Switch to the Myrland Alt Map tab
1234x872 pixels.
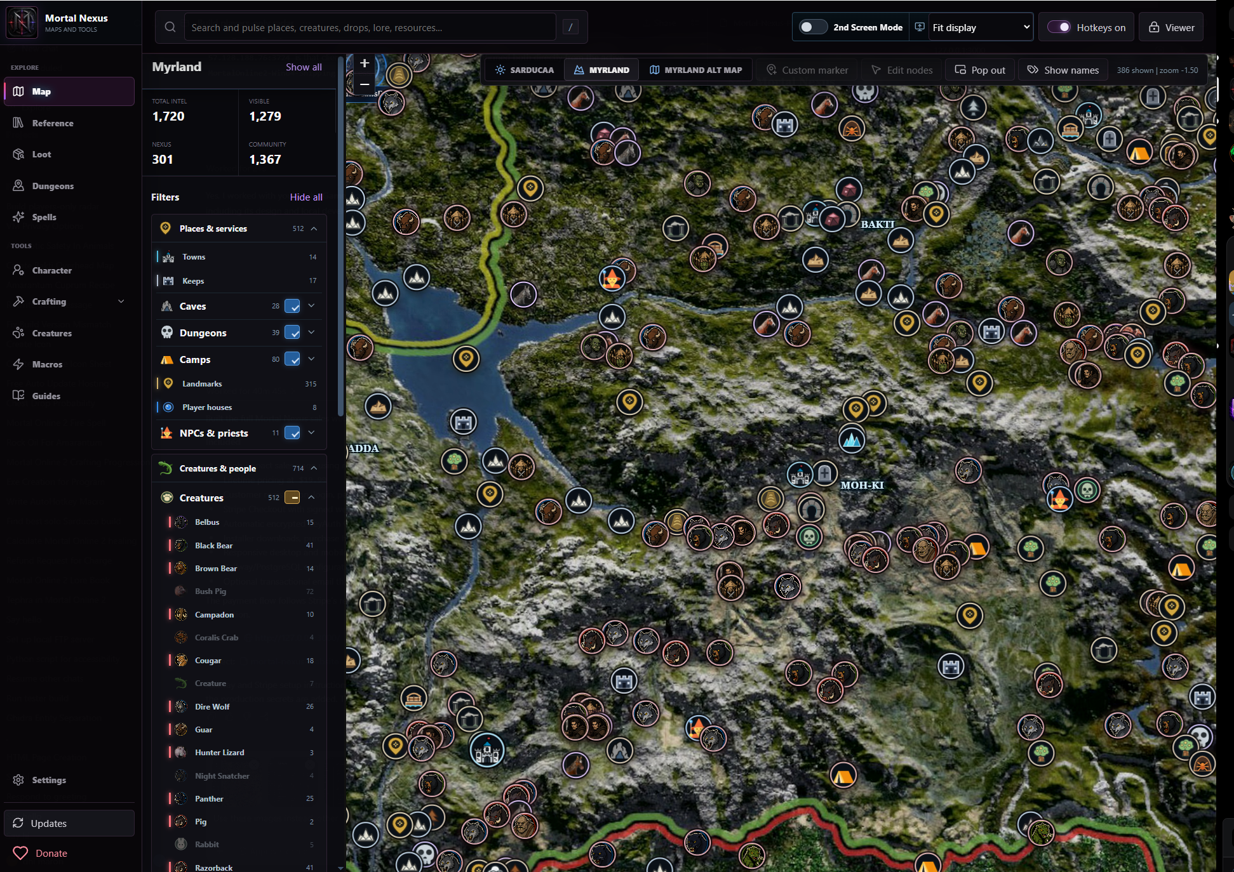tap(695, 70)
